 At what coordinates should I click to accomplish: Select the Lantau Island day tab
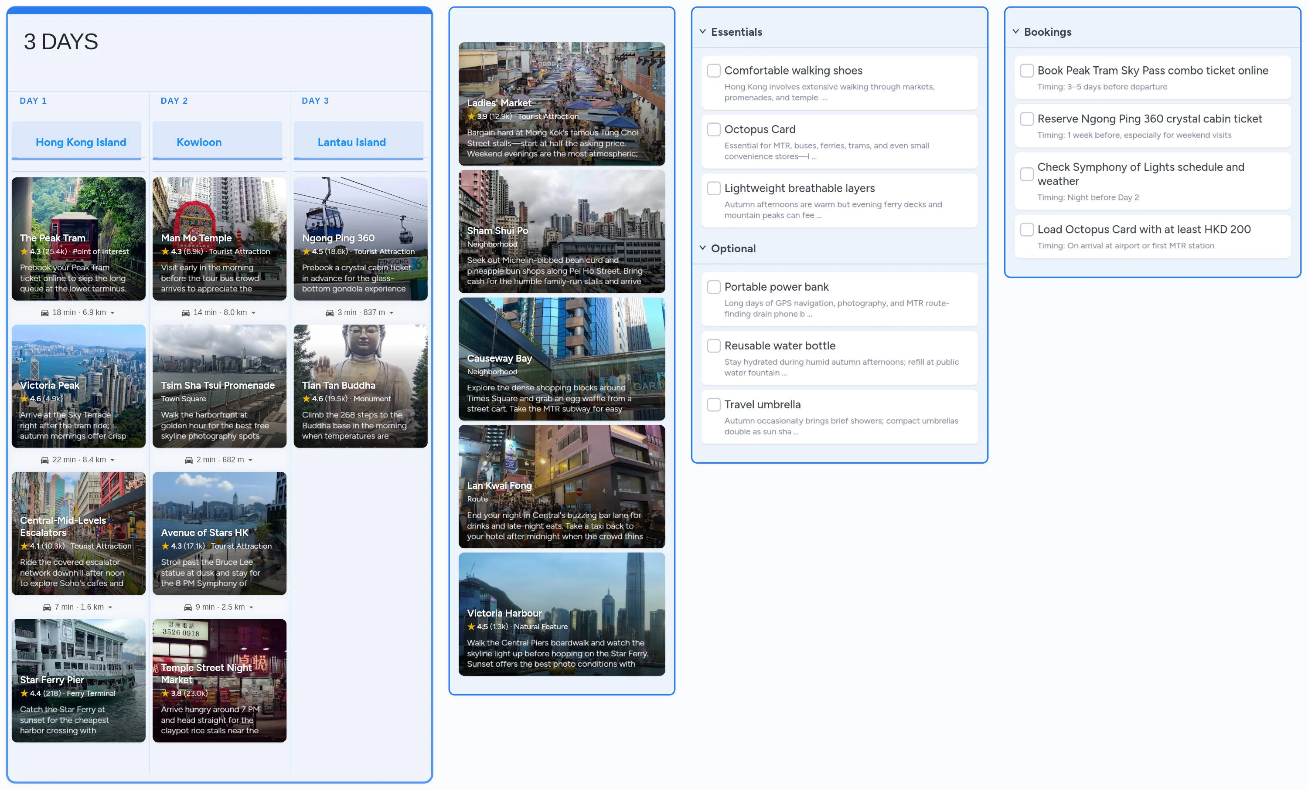[359, 141]
